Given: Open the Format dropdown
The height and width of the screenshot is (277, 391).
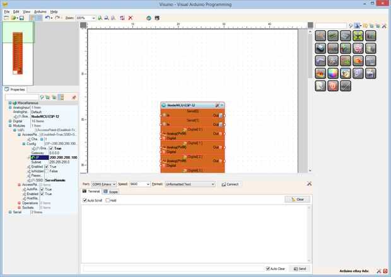Looking at the screenshot, I should click(x=190, y=184).
